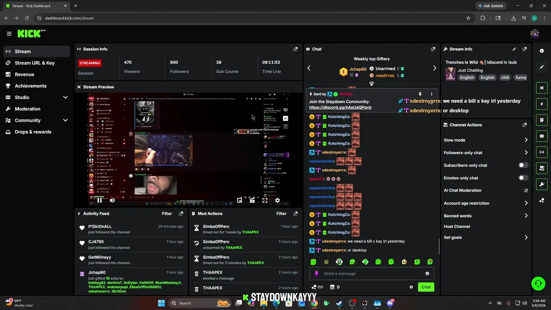Click Host Channel action
Screen dimensions: 551x310
click(457, 226)
